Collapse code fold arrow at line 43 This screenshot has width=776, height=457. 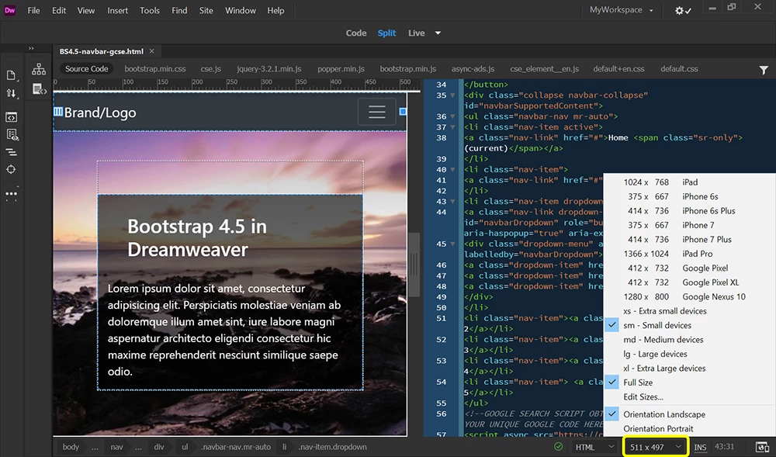click(x=452, y=201)
